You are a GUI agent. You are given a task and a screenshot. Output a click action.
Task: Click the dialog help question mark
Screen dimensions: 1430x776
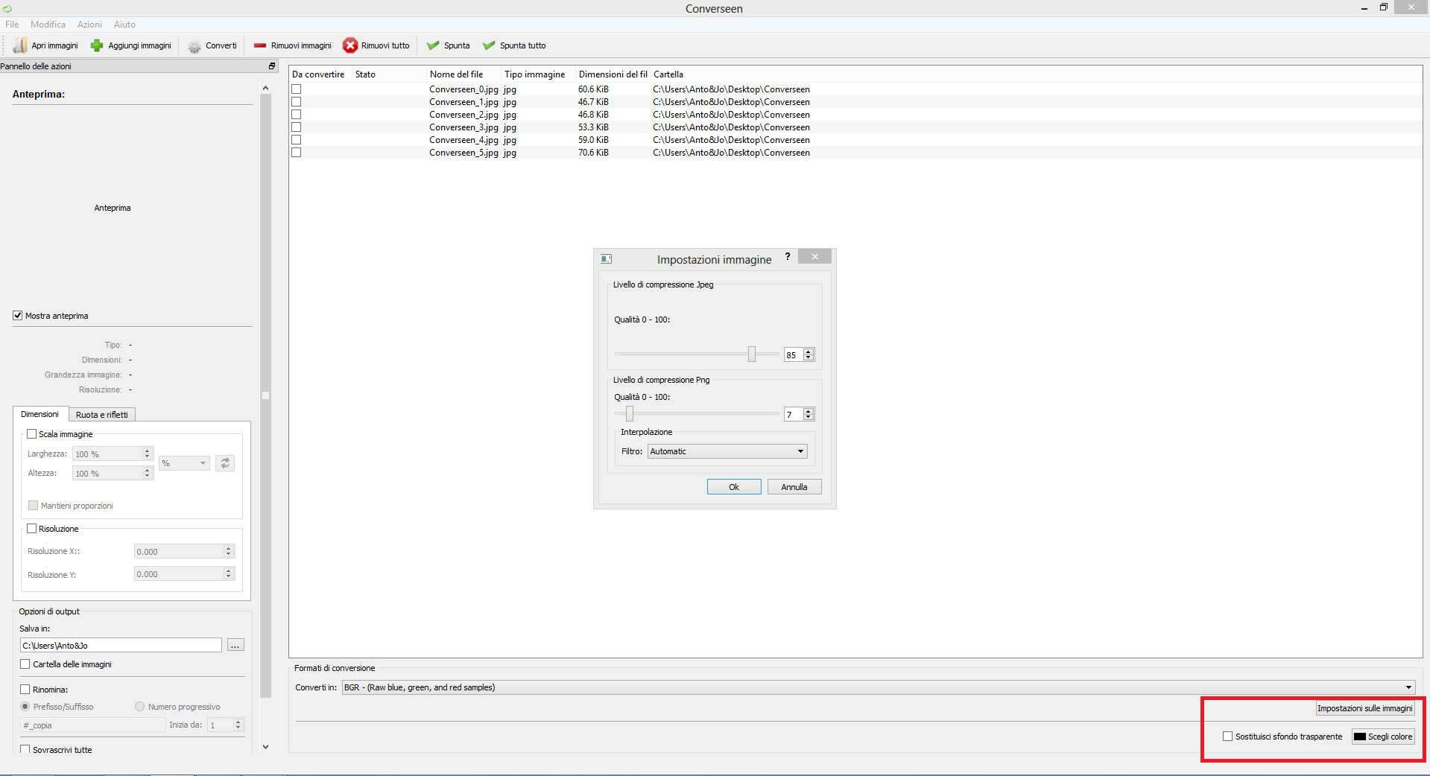coord(788,257)
